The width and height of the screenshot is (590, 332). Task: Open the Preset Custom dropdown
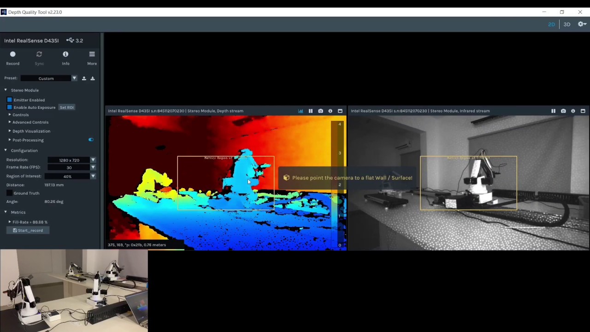point(49,78)
